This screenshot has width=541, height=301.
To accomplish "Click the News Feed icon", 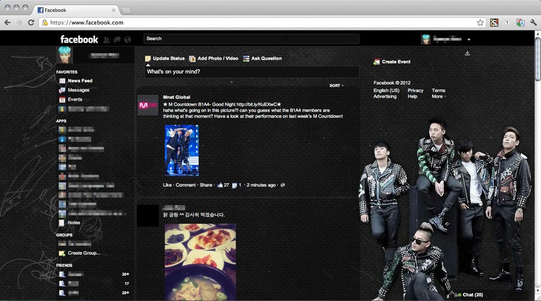I will pos(62,81).
